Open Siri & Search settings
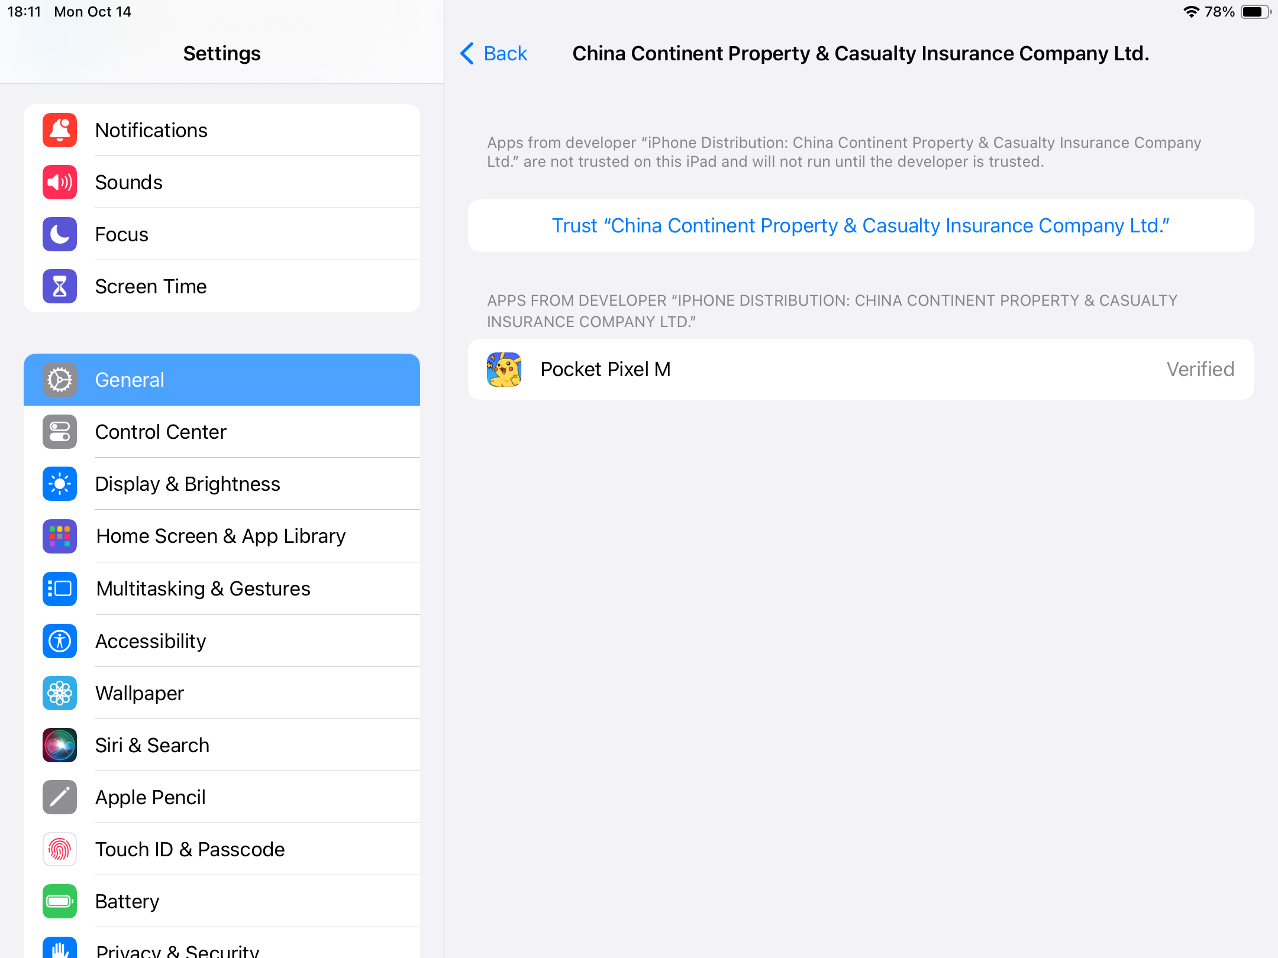 pyautogui.click(x=222, y=745)
